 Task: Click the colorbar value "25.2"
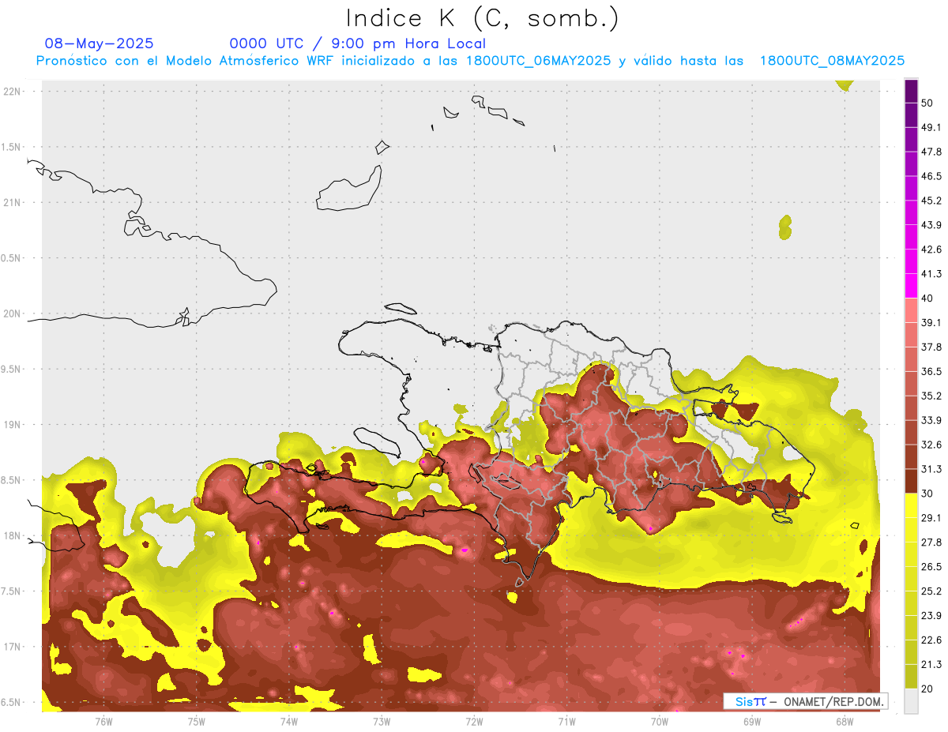coord(931,591)
